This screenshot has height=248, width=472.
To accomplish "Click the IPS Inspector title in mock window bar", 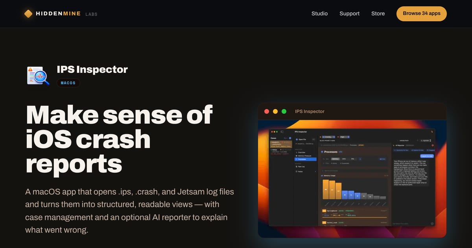I will point(310,111).
